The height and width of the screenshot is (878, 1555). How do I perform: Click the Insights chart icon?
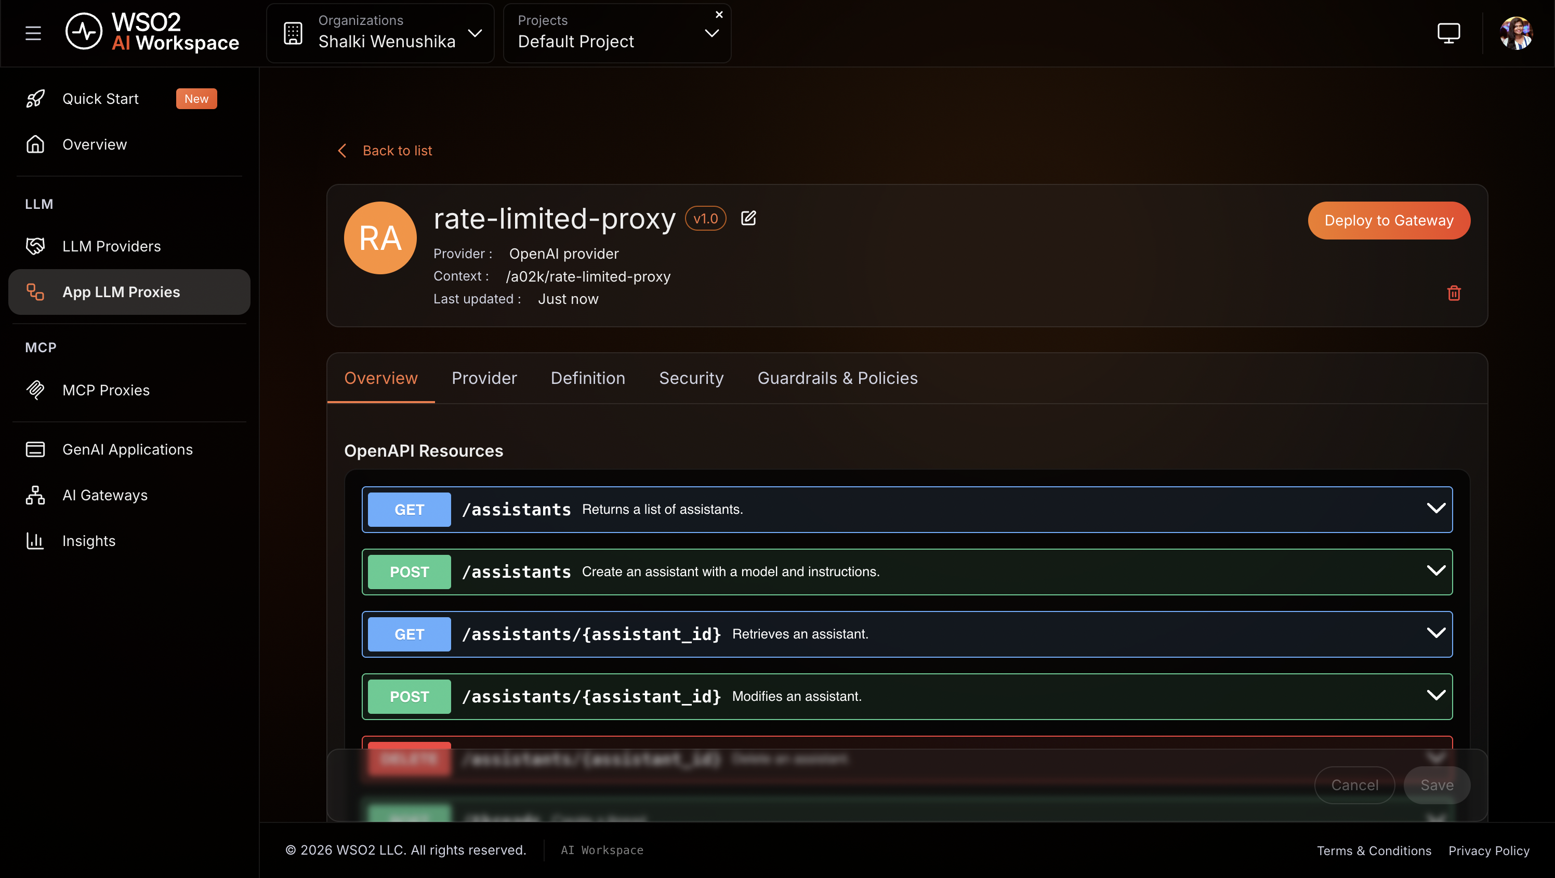(x=35, y=541)
